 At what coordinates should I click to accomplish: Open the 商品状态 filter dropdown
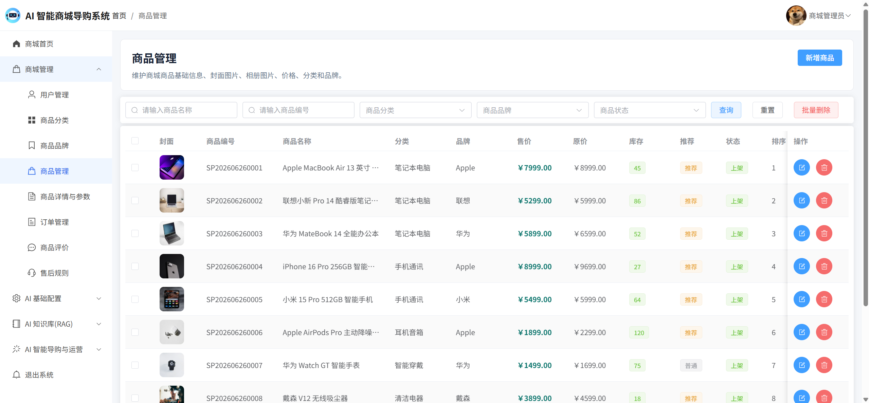click(650, 110)
